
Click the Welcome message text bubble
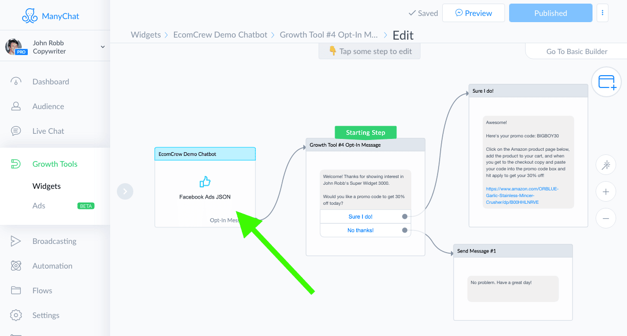click(x=365, y=189)
